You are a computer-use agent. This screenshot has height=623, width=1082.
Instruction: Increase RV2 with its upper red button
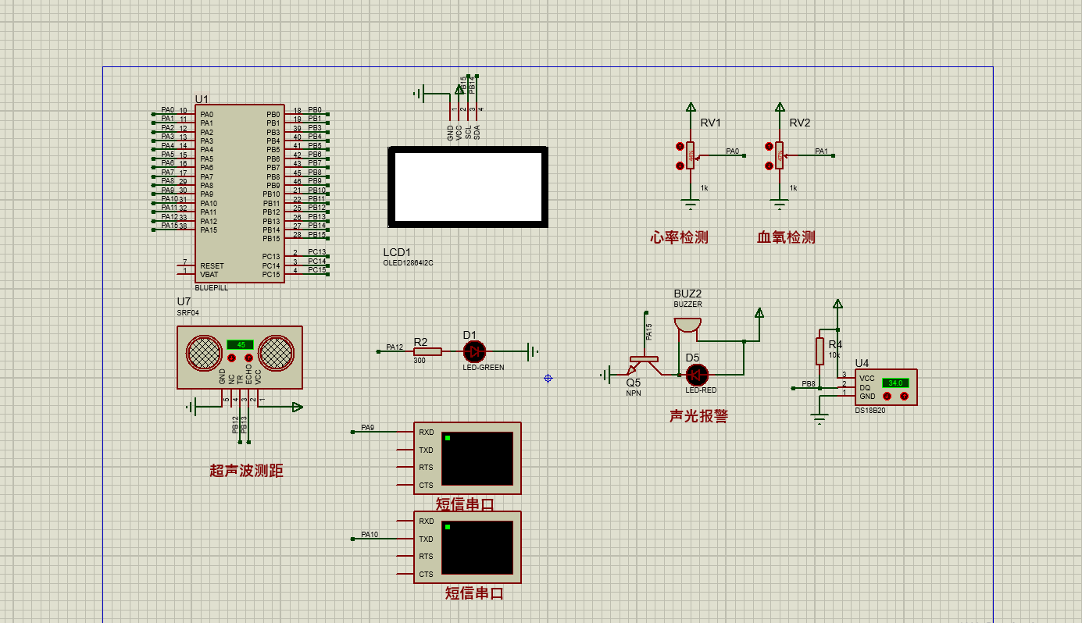(x=770, y=146)
